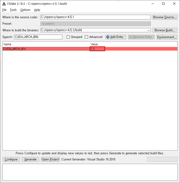Open the Help menu
Image resolution: width=180 pixels, height=183 pixels.
[x=37, y=10]
